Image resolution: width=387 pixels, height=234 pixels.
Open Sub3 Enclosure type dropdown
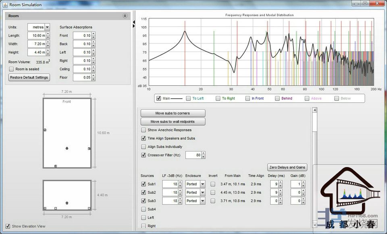click(x=202, y=201)
